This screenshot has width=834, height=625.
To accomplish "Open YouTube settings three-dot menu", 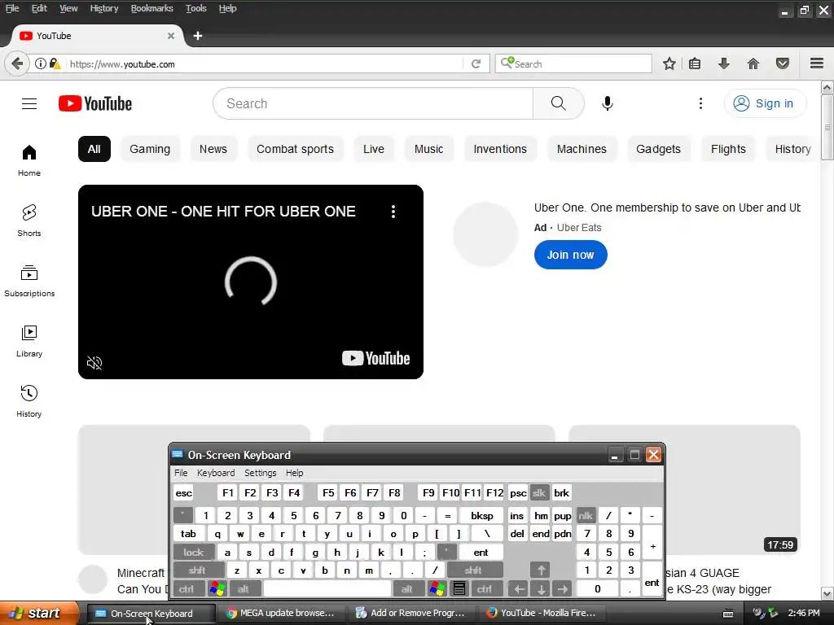I will pyautogui.click(x=700, y=103).
